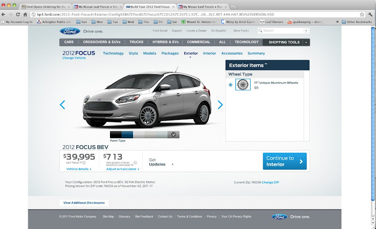The image size is (376, 229).
Task: Close the Build Your 2012 Ford Focus tab
Action: 173,7
